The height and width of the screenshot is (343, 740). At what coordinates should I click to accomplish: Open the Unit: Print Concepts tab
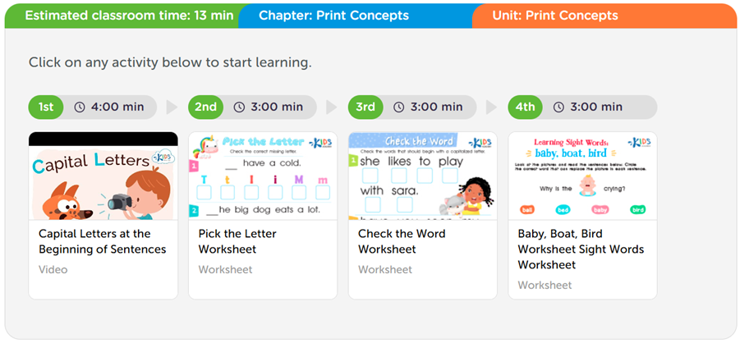[x=555, y=16]
